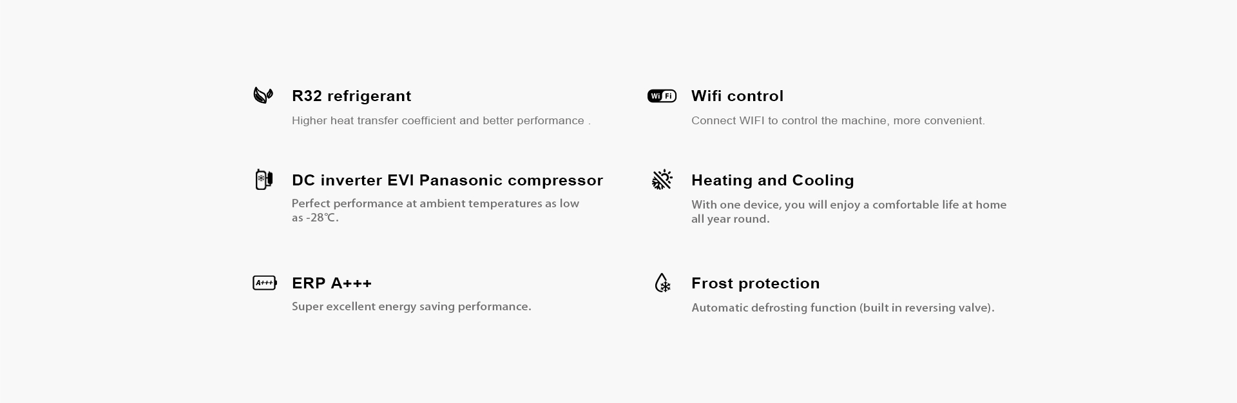Click the comfortable life all year text
Screen dimensions: 1237x403
[x=849, y=212]
